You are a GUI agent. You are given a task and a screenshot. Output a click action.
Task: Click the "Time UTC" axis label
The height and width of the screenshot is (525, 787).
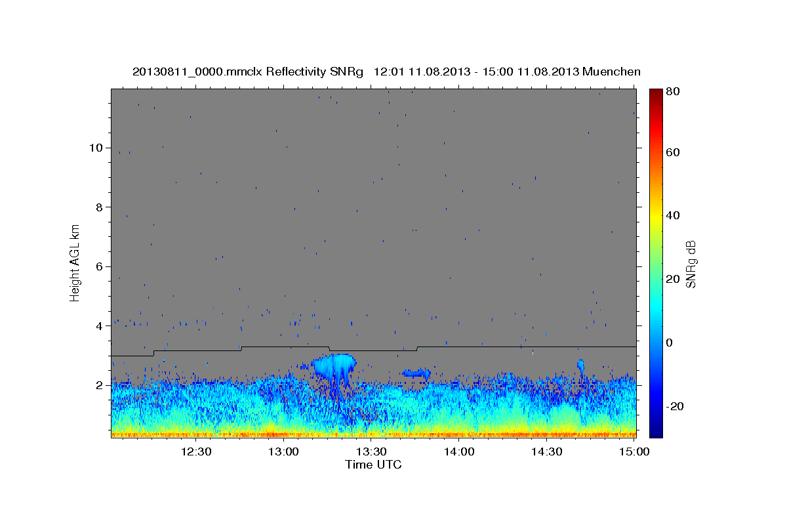pos(373,465)
